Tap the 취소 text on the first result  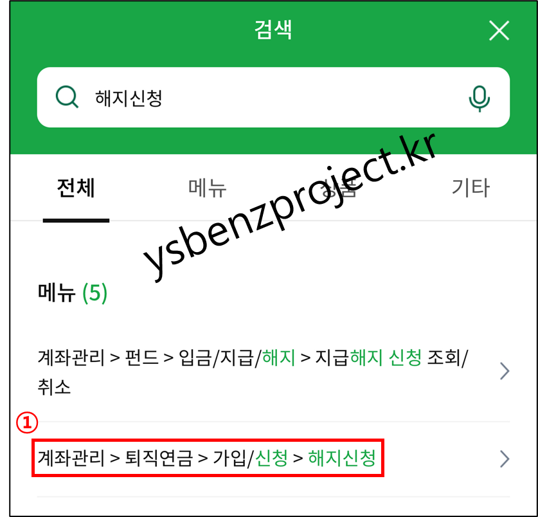click(54, 387)
